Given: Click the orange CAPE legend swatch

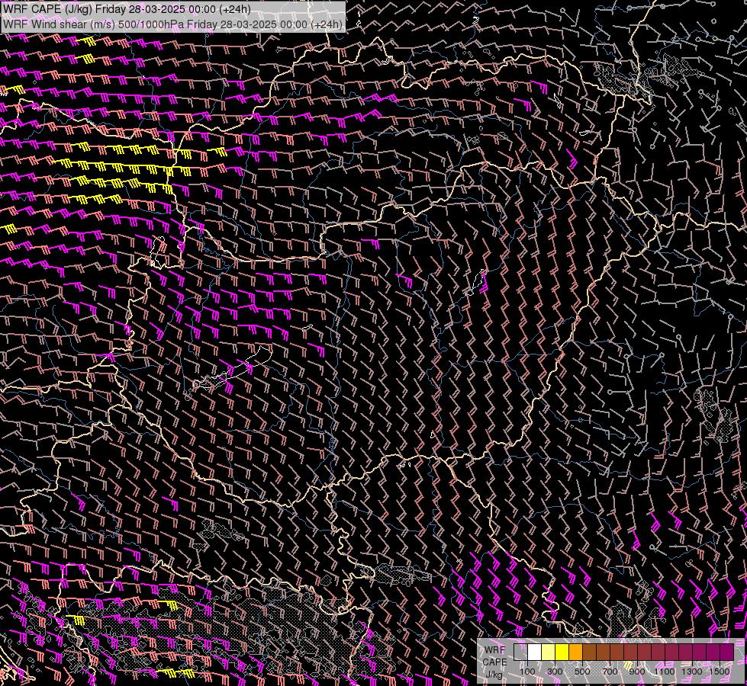Looking at the screenshot, I should [x=575, y=652].
